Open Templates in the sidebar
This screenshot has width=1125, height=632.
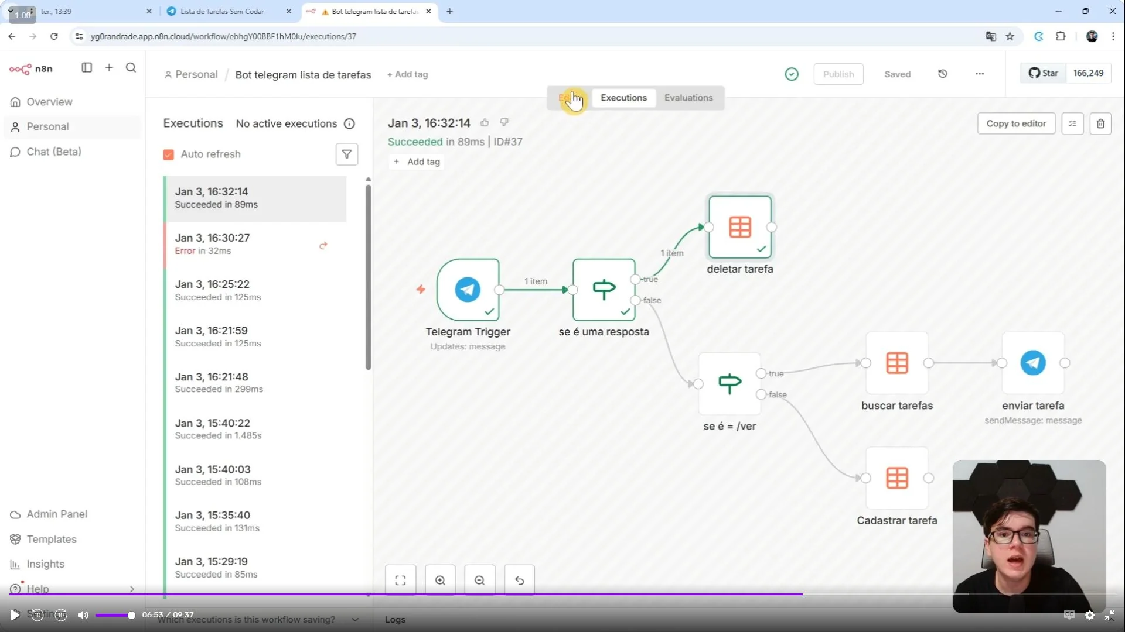click(72, 540)
